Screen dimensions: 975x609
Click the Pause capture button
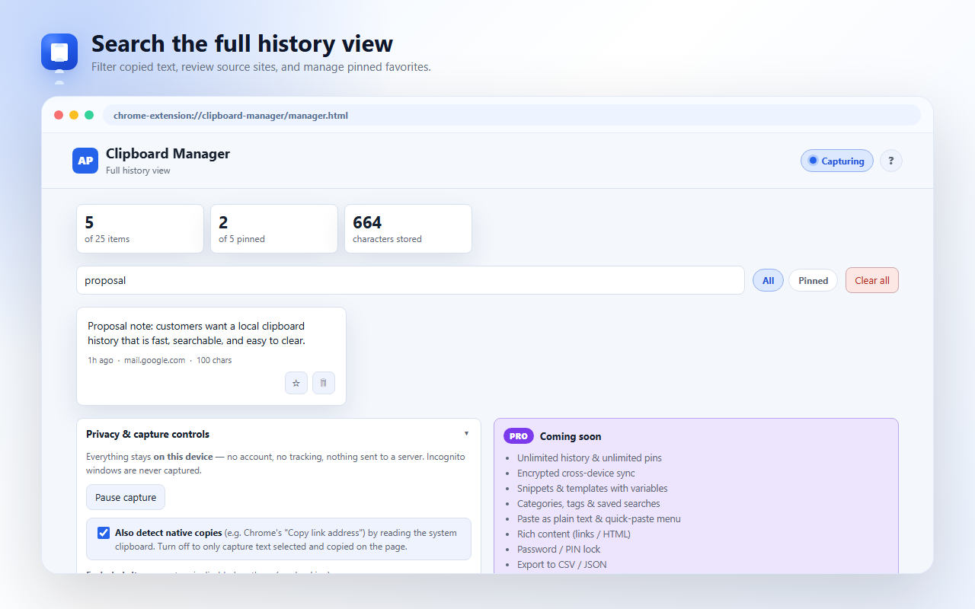coord(126,497)
